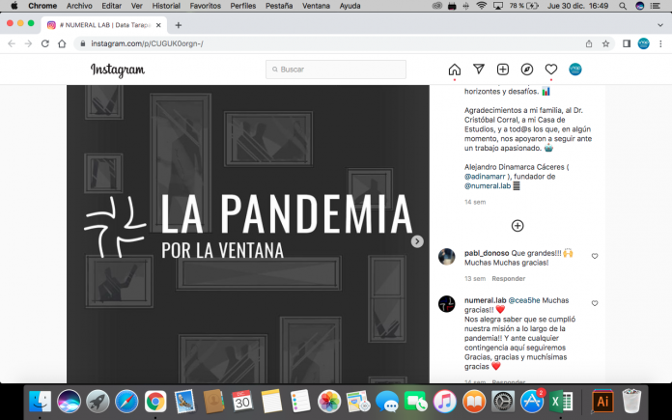Select the NUMERAL LAB browser tab
This screenshot has height=420, width=672.
(104, 25)
